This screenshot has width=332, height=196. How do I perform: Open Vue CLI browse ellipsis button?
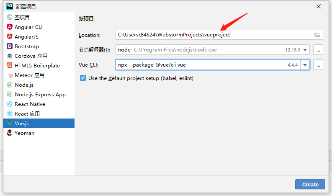point(318,65)
